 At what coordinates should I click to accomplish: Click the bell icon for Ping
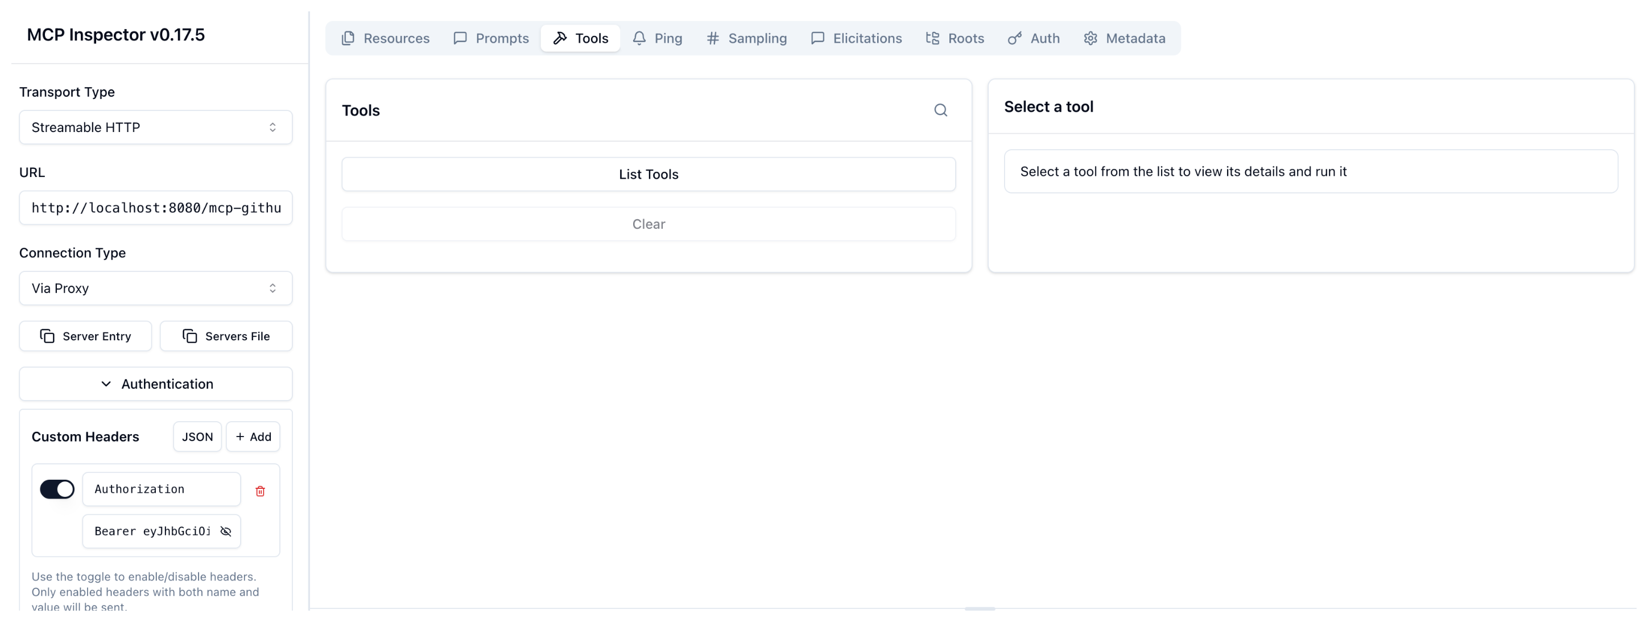(x=638, y=38)
